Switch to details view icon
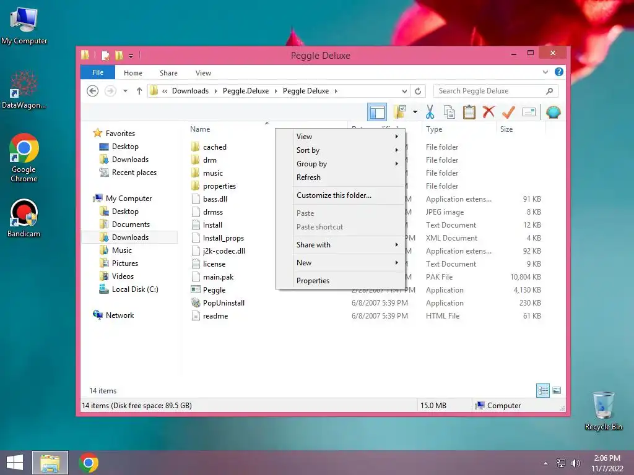This screenshot has width=634, height=475. 542,390
